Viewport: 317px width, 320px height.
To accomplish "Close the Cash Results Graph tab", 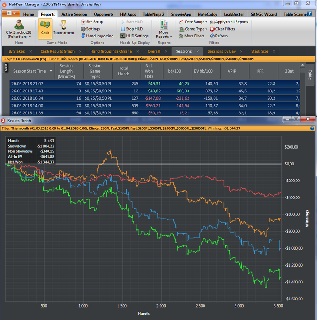I will 80,51.
